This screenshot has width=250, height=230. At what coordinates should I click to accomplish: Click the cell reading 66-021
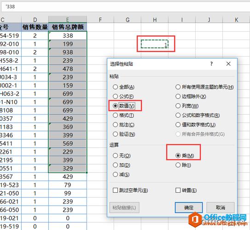point(11,201)
